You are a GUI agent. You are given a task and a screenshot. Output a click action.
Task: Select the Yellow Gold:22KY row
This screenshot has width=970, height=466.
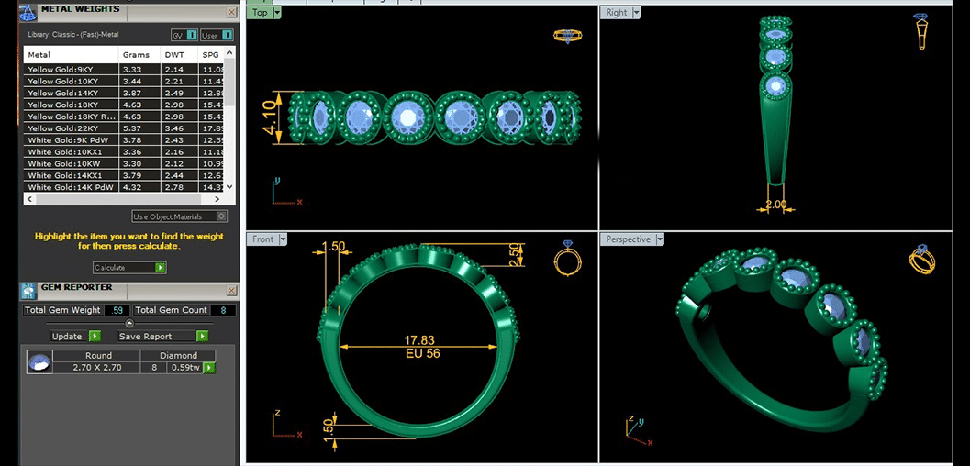coord(124,128)
